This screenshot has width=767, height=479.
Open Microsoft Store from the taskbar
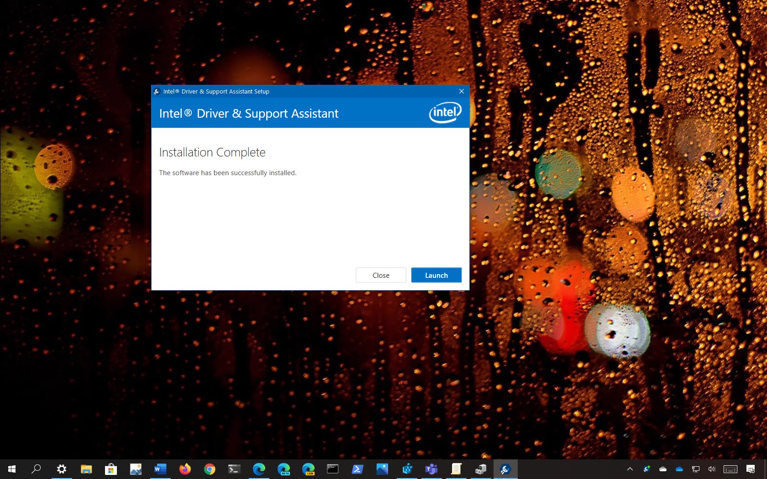110,469
